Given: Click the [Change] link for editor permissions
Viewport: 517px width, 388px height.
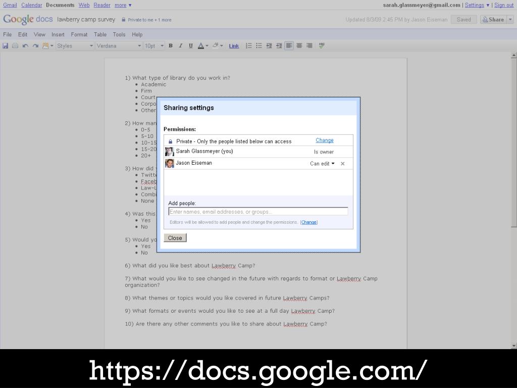Looking at the screenshot, I should 308,222.
